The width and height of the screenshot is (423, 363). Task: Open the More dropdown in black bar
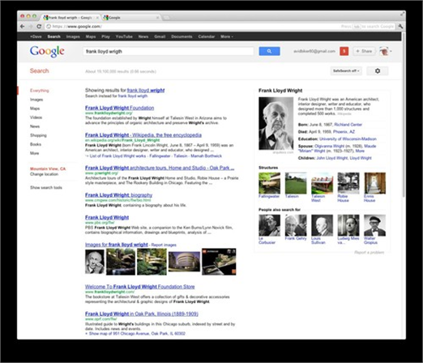click(226, 36)
